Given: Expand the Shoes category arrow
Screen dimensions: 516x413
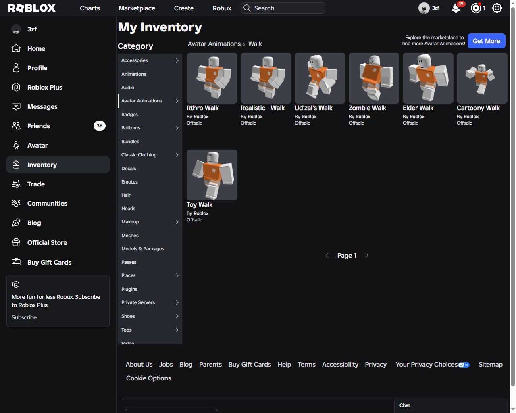Looking at the screenshot, I should point(177,316).
